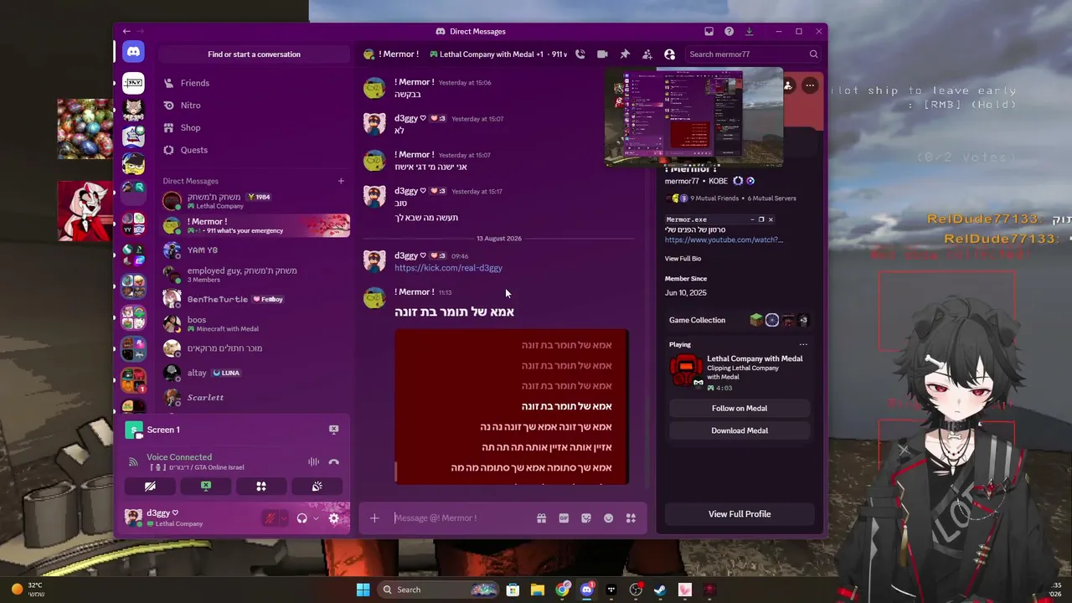This screenshot has height=603, width=1072.
Task: Open the Game Collection section
Action: point(739,320)
